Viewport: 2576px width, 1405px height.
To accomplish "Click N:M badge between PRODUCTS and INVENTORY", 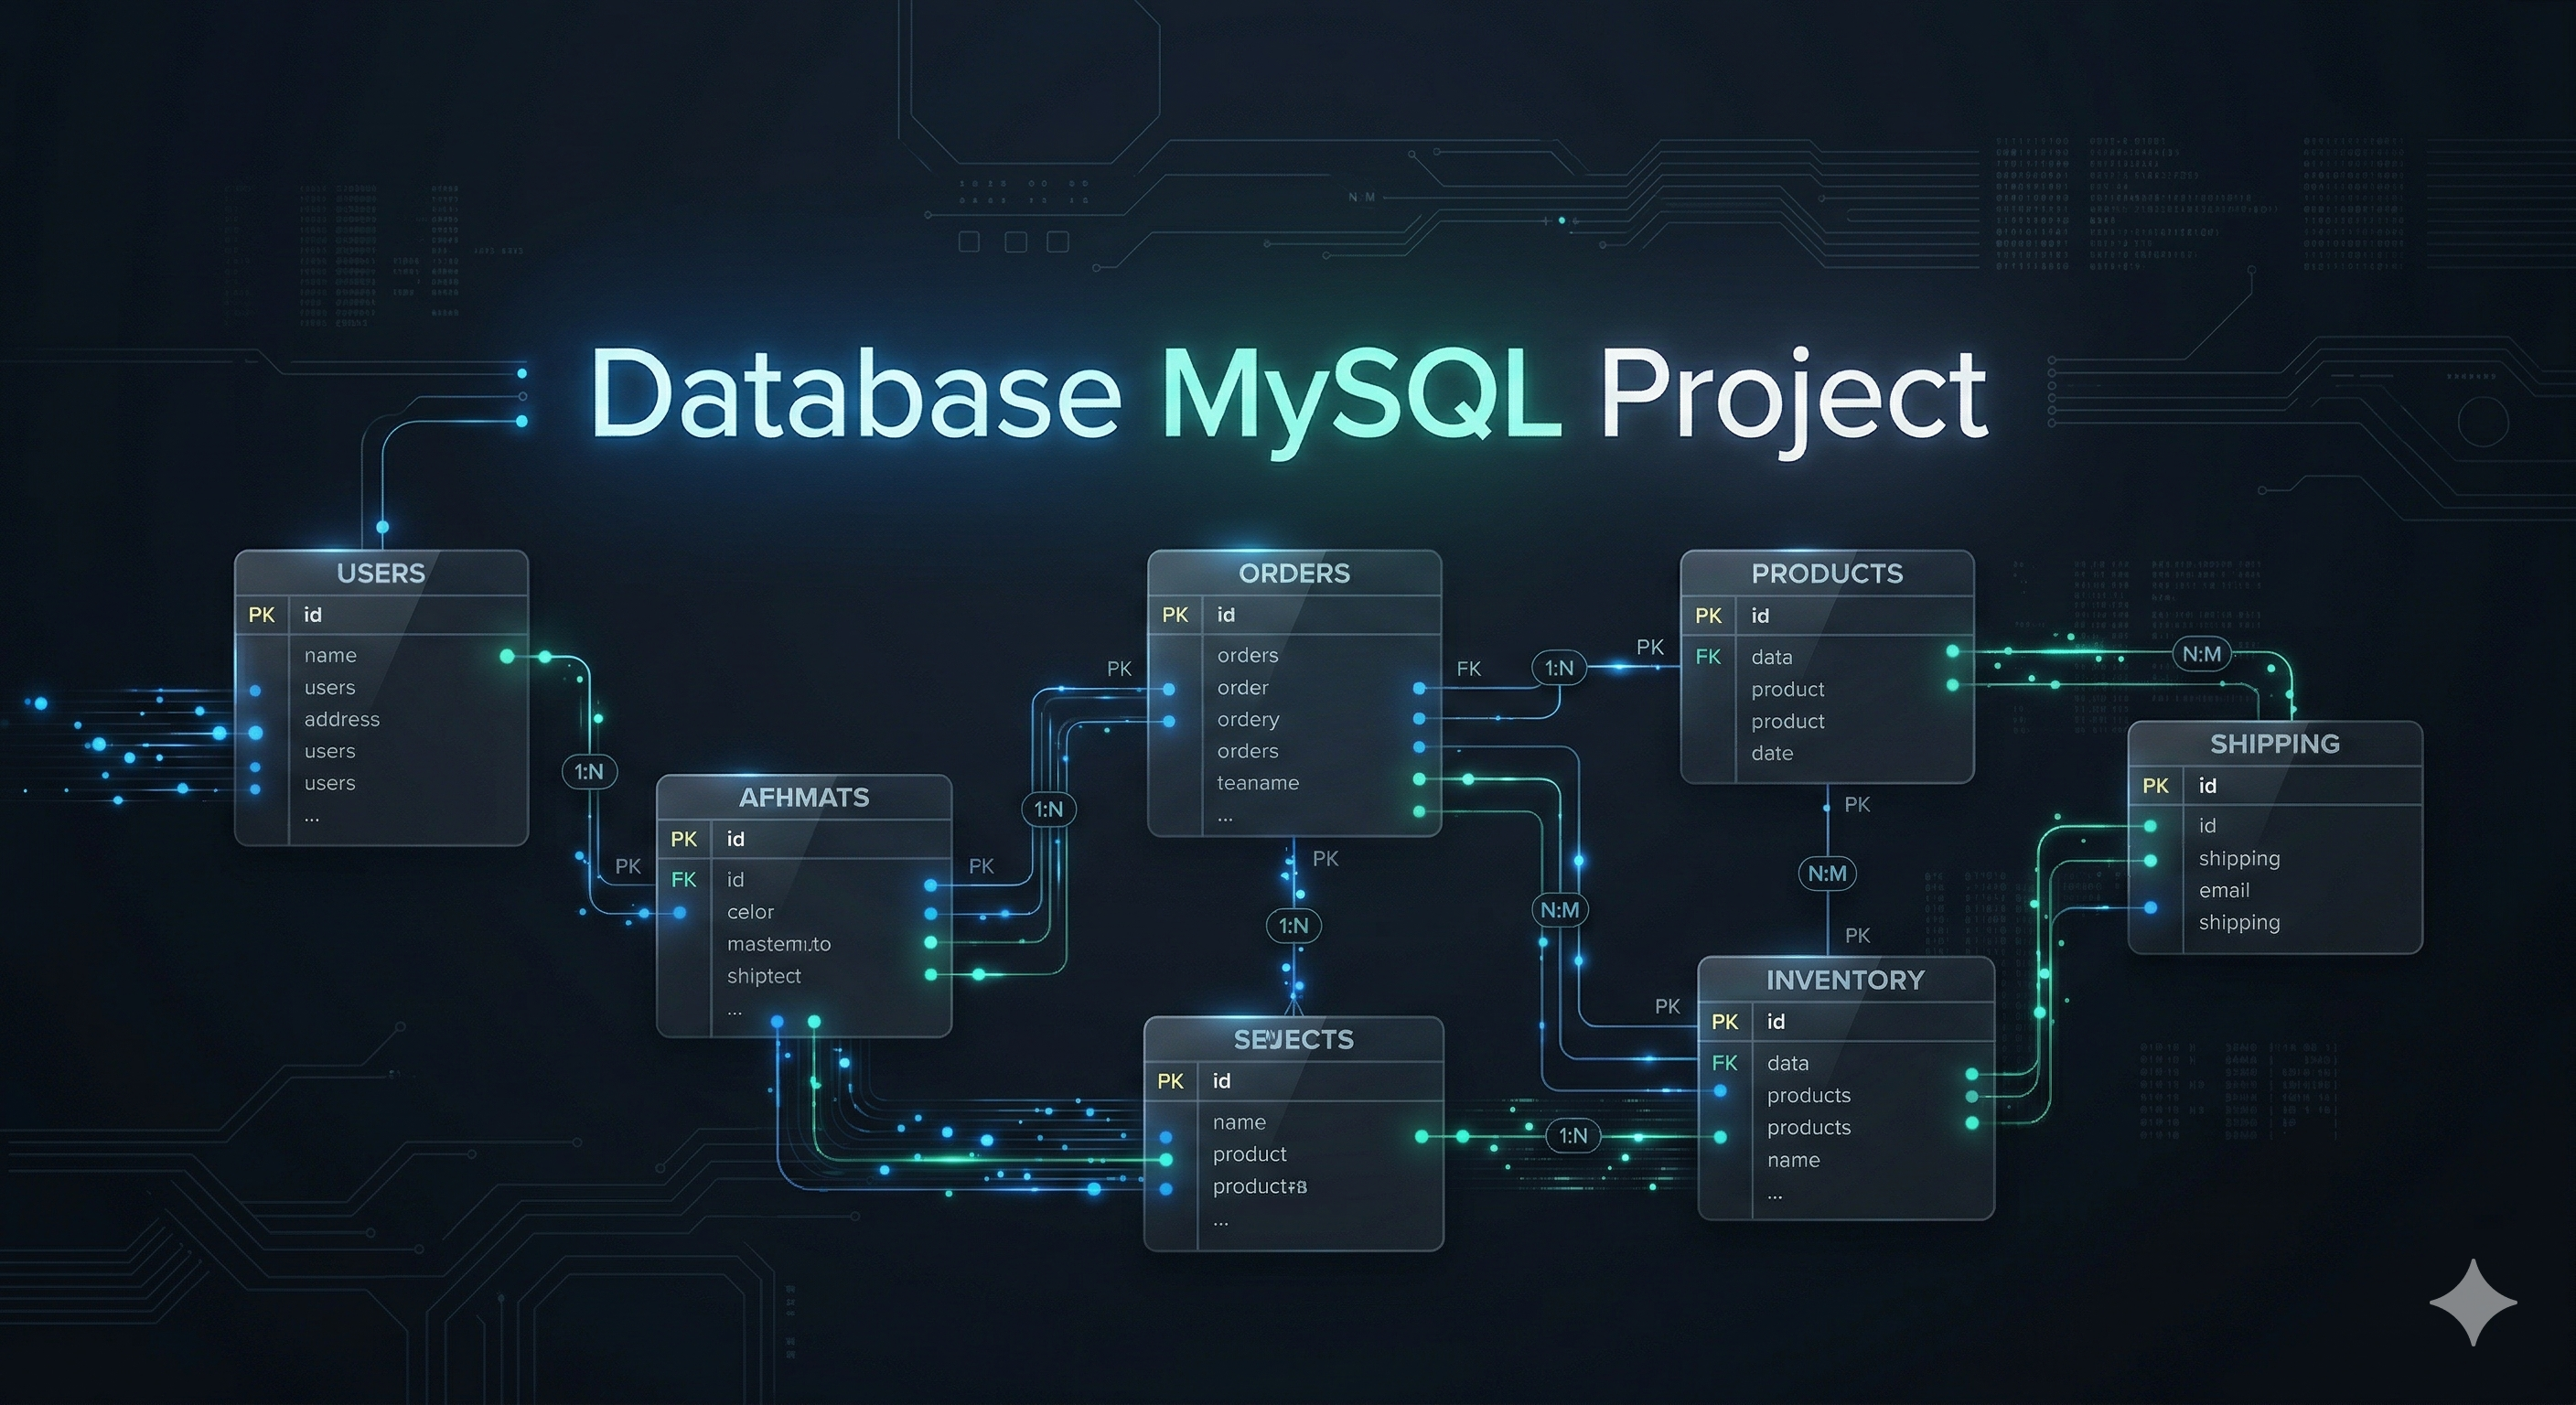I will (x=1827, y=874).
